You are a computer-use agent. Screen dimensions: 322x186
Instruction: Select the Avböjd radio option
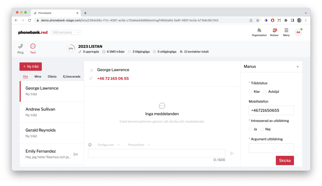coord(265,92)
